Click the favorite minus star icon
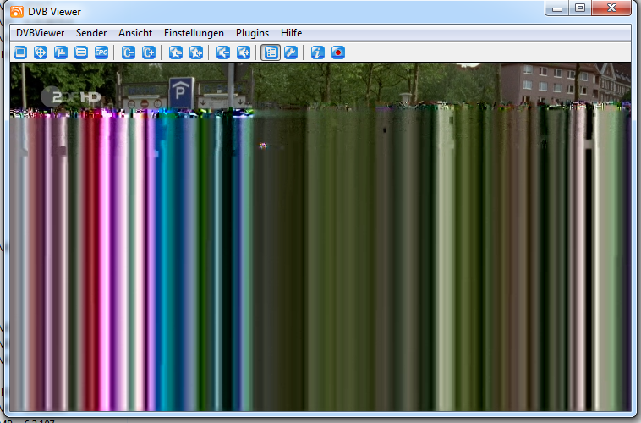 click(176, 52)
